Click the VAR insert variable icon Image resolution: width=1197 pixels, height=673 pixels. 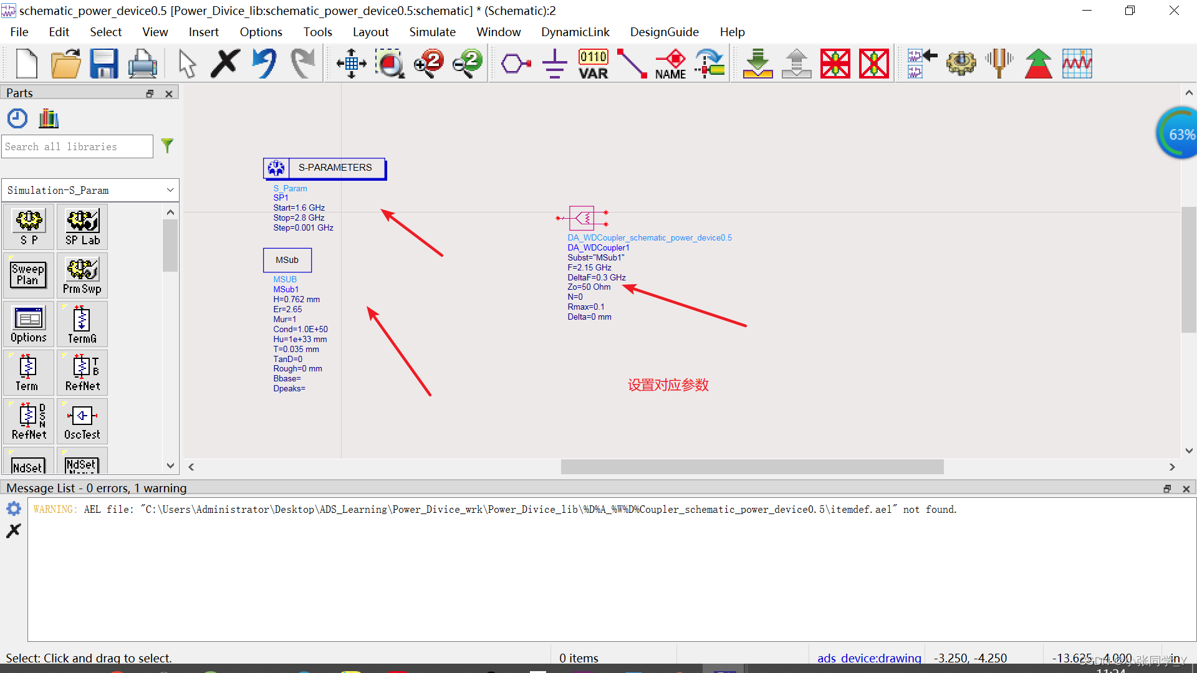click(x=593, y=64)
